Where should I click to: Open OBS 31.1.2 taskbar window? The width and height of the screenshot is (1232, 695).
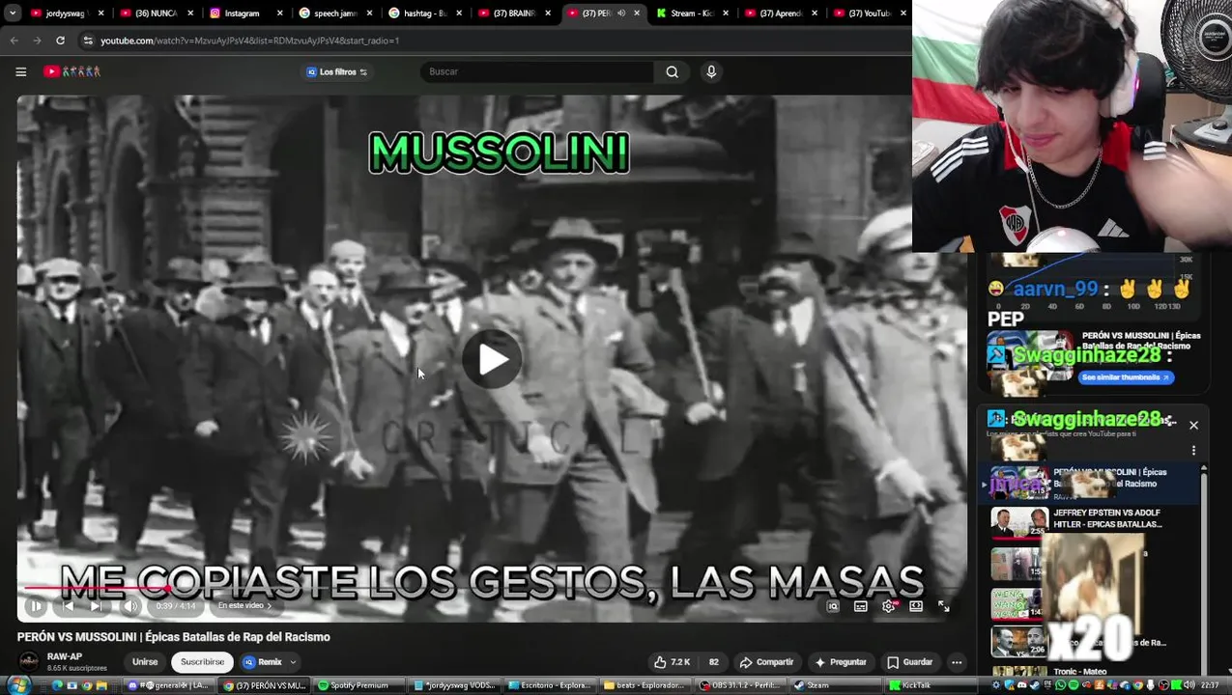(x=739, y=685)
